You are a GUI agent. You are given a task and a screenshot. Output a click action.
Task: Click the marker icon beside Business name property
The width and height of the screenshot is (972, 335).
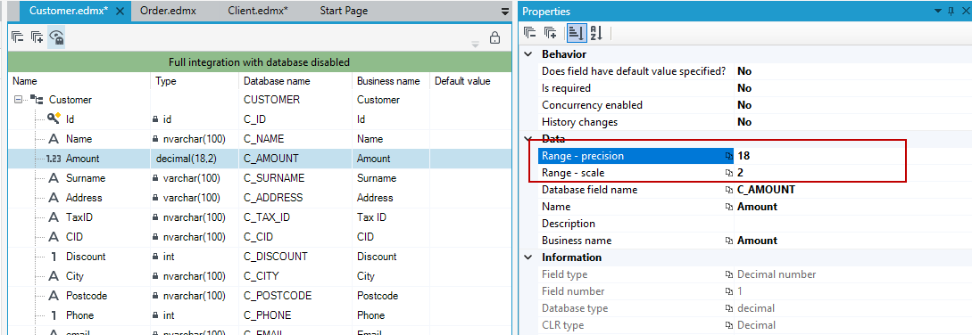[x=729, y=241]
